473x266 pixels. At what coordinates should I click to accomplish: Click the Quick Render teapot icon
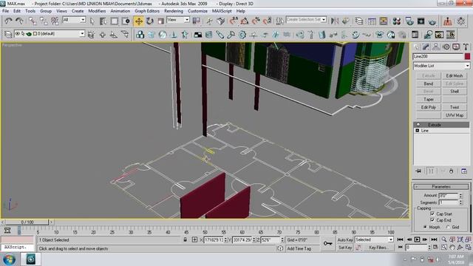(x=432, y=21)
